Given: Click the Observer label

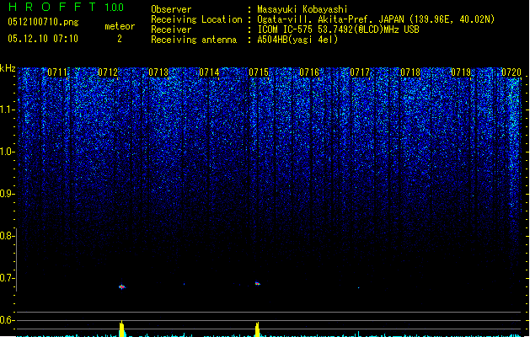Looking at the screenshot, I should point(171,9).
